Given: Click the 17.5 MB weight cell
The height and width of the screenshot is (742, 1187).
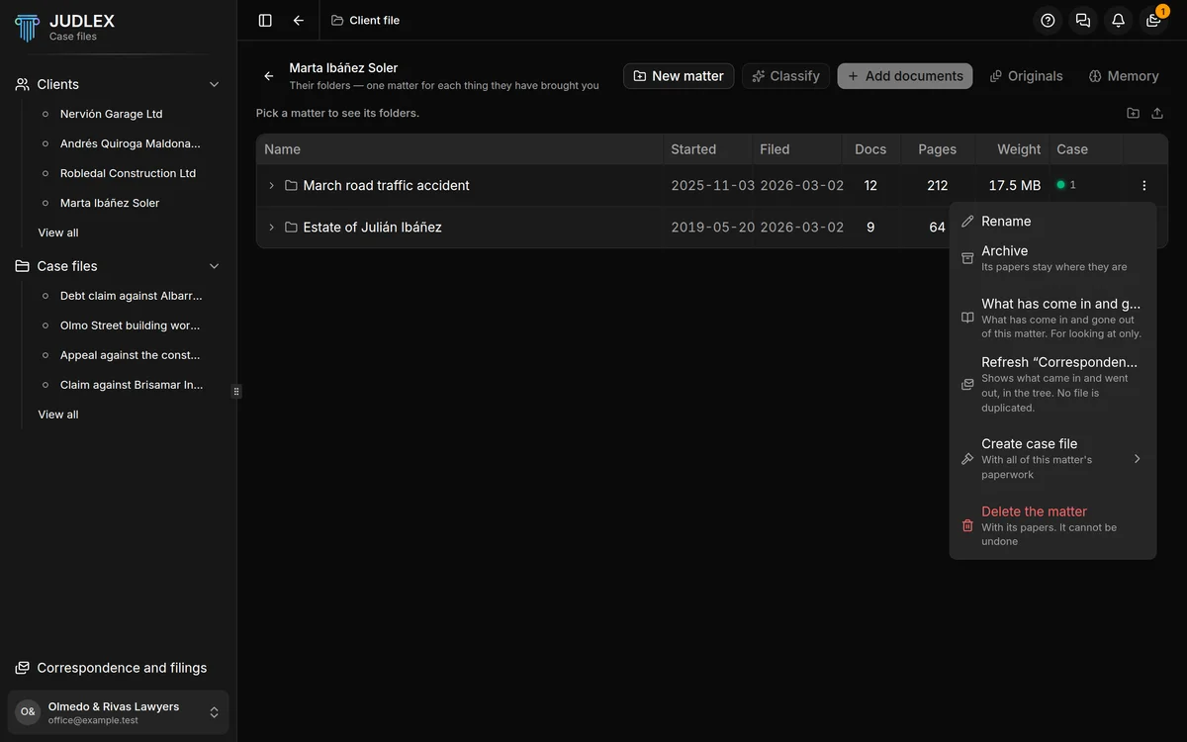Looking at the screenshot, I should pos(1015,185).
